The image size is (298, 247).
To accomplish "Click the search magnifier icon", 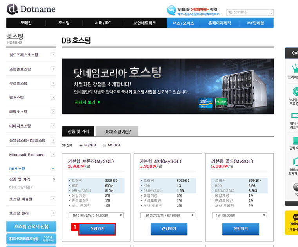I will [270, 12].
